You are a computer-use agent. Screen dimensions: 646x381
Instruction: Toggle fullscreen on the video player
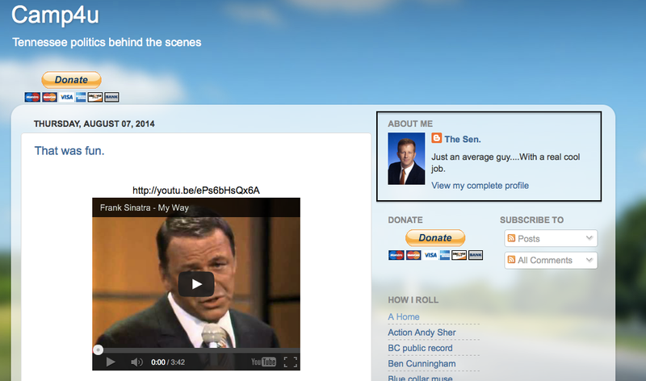(291, 362)
